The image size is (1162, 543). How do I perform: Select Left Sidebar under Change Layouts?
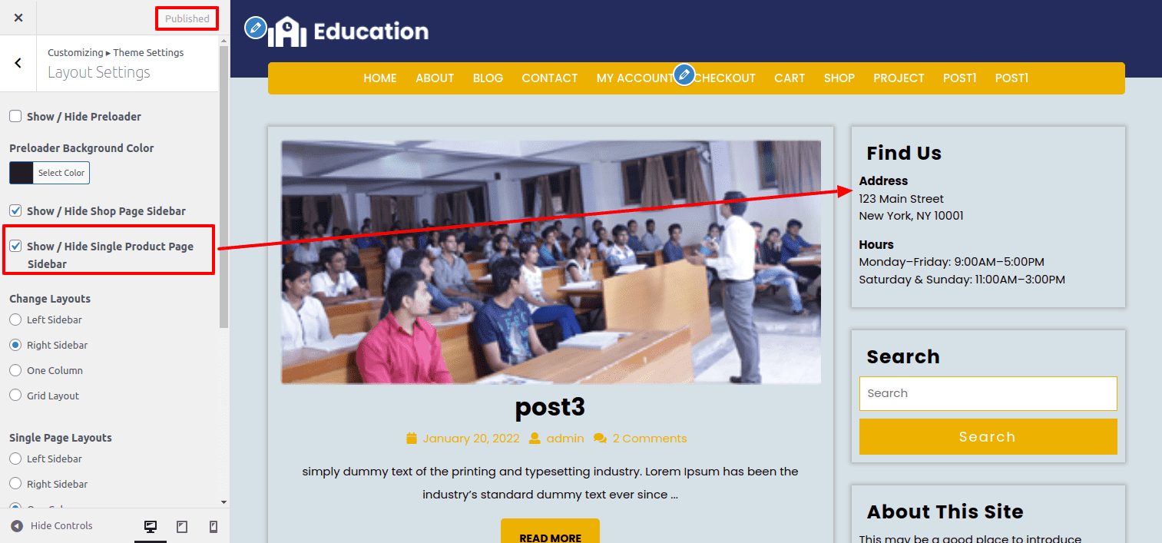click(x=15, y=320)
